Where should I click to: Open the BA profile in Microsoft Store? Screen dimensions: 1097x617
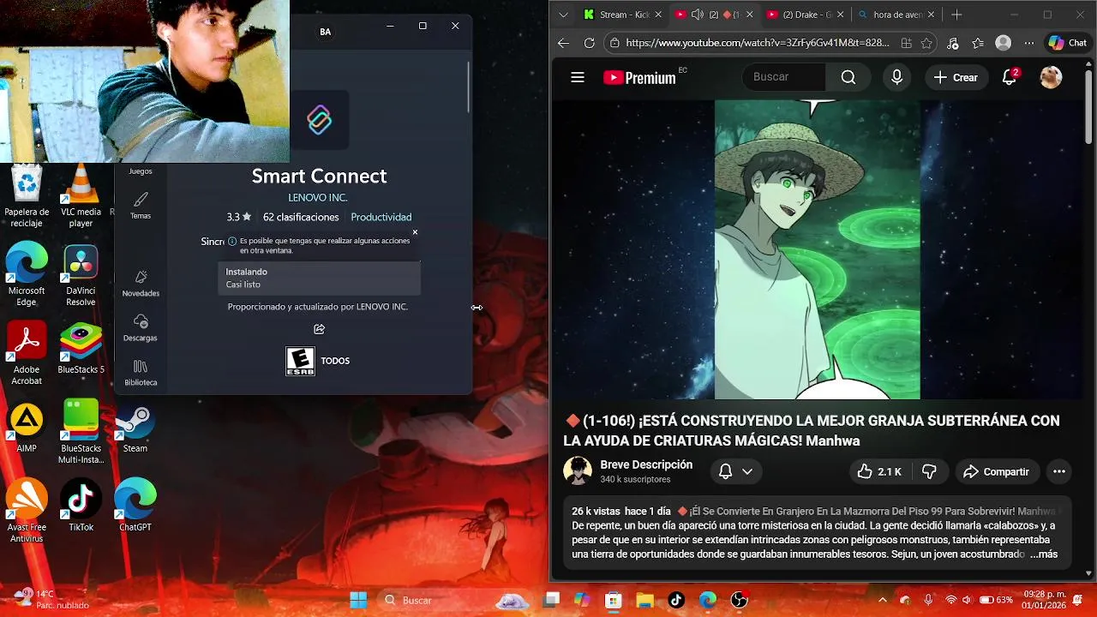[326, 32]
